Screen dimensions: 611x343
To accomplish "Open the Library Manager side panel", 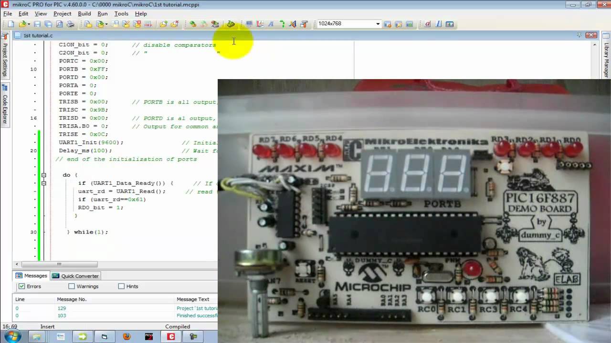I will [x=606, y=56].
